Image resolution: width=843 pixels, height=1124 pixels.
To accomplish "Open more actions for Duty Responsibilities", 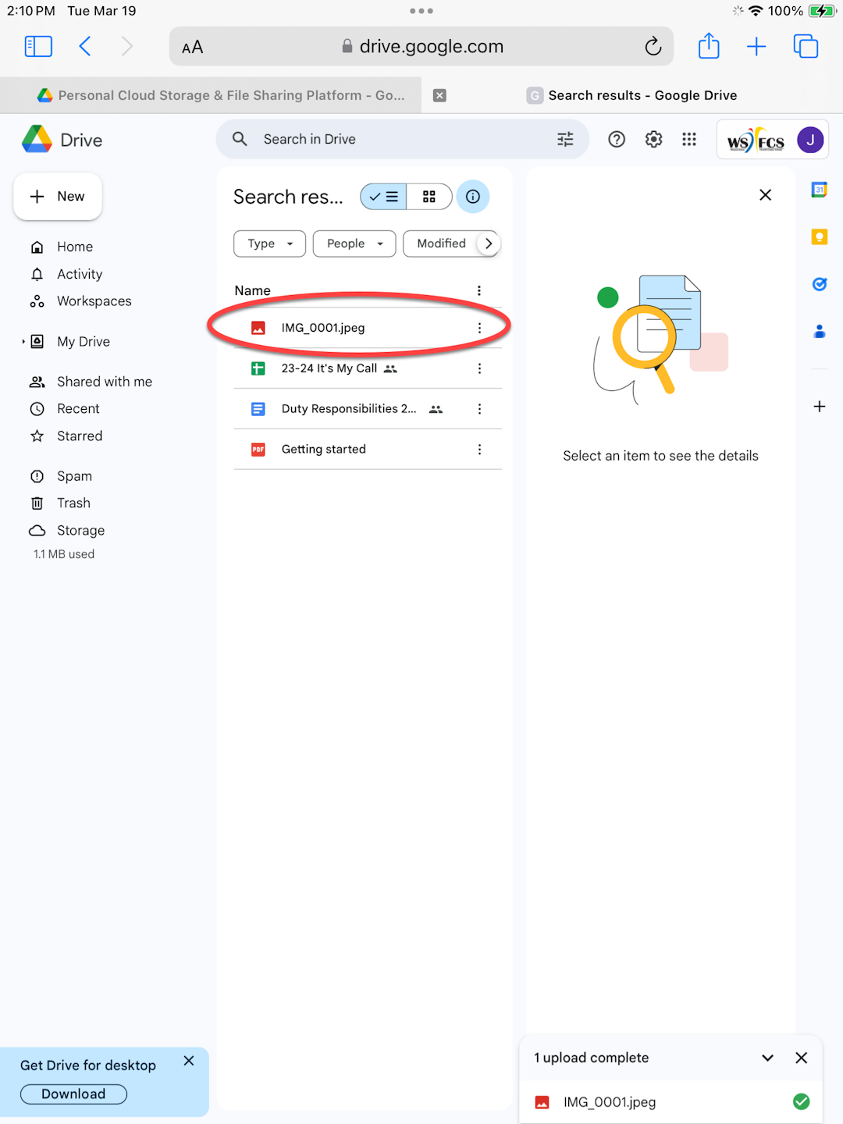I will tap(479, 409).
